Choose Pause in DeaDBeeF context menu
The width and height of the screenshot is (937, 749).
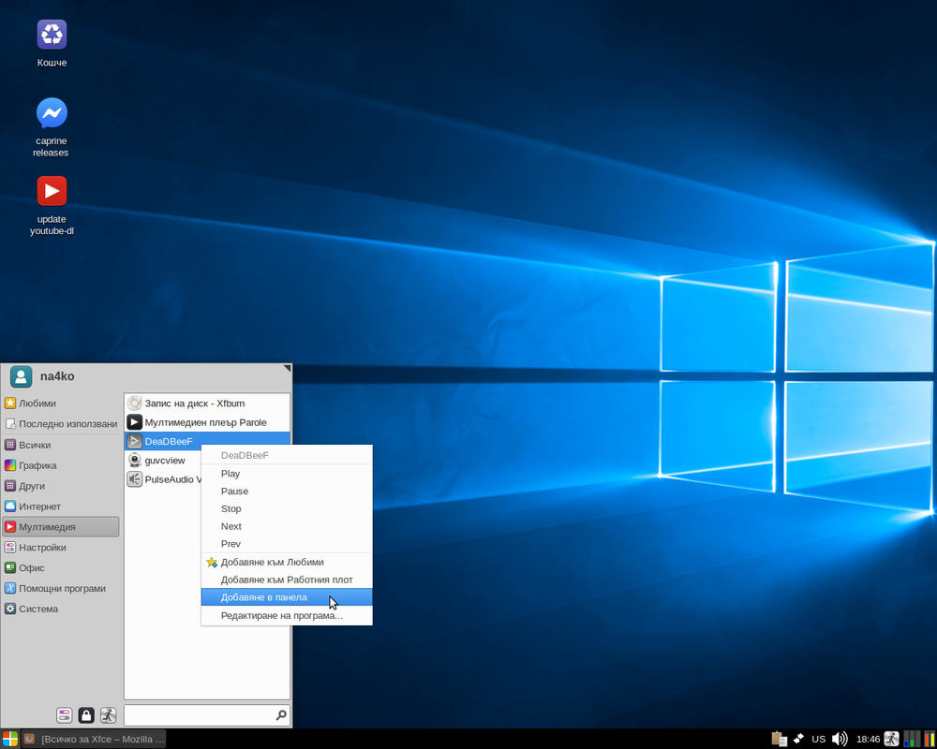coord(287,491)
